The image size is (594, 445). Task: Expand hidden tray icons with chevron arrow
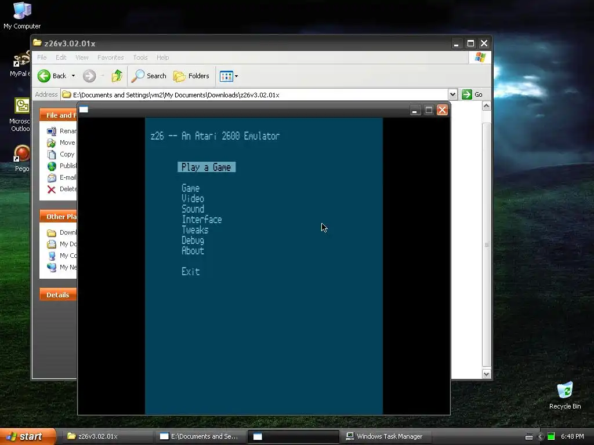pos(541,436)
